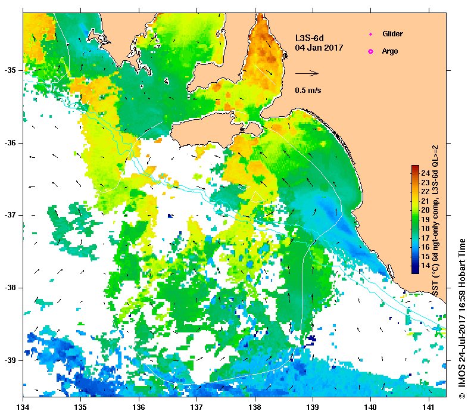Click Kangaroo Island landmass on map
The height and width of the screenshot is (417, 471).
[x=207, y=129]
